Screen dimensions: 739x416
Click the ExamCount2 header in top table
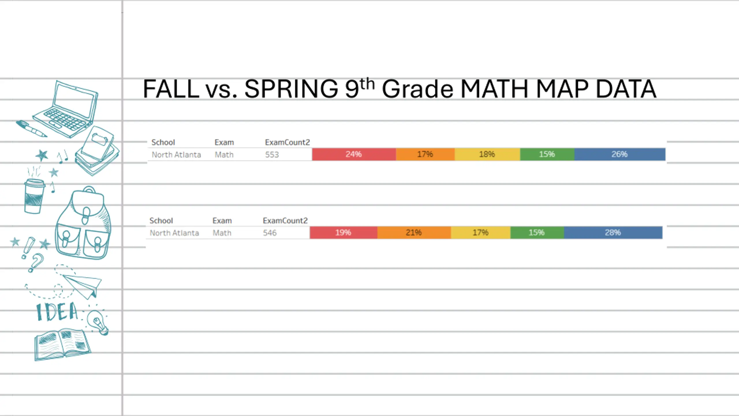287,142
